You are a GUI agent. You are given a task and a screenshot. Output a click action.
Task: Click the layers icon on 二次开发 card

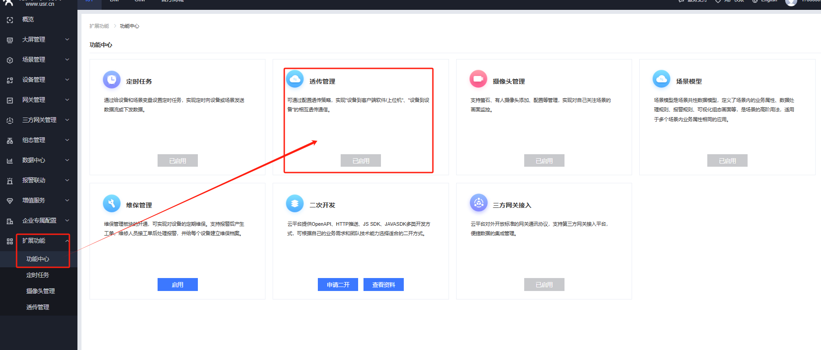(x=295, y=203)
